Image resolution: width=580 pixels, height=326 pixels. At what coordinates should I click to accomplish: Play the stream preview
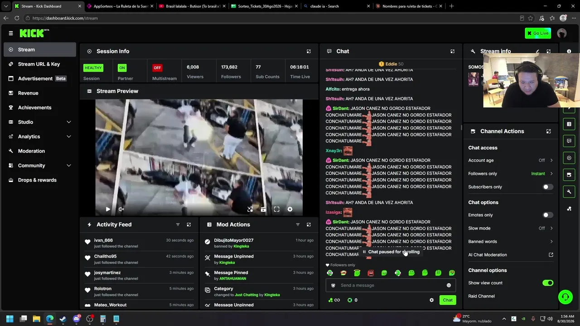coord(108,209)
